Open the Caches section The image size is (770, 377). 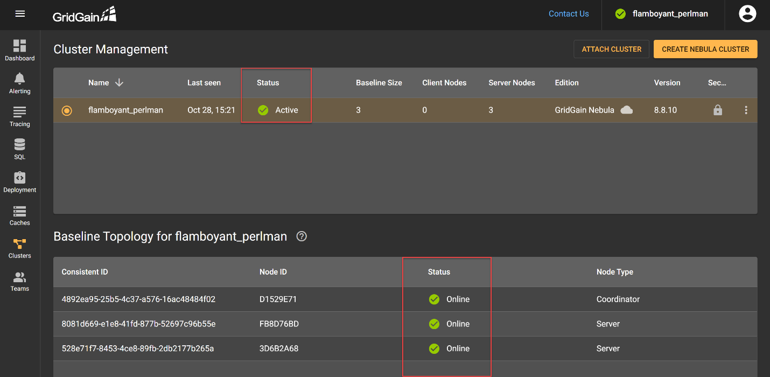pos(20,214)
